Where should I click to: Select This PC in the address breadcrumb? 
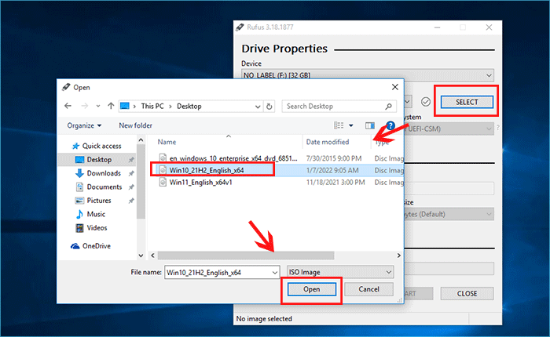tap(152, 106)
